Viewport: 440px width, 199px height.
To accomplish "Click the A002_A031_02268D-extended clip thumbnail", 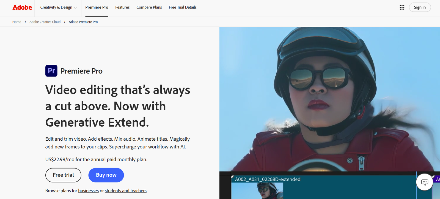I will pos(257,190).
